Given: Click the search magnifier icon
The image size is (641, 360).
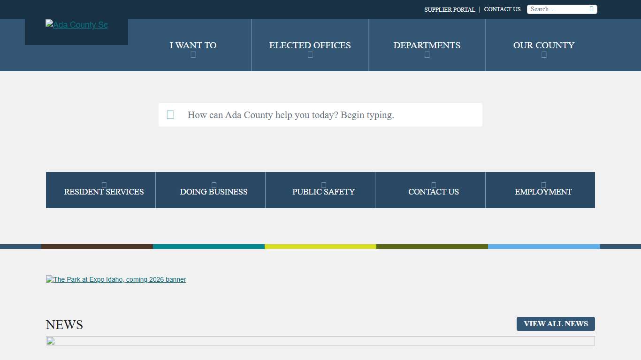Looking at the screenshot, I should pyautogui.click(x=592, y=9).
